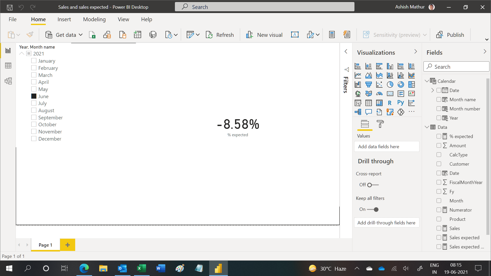Image resolution: width=491 pixels, height=276 pixels.
Task: Choose the R script visual icon
Action: (x=390, y=103)
